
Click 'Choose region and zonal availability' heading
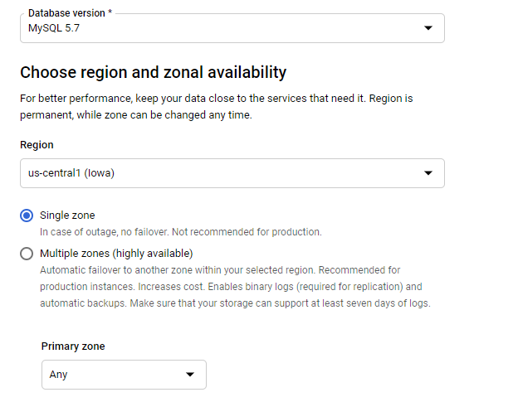pyautogui.click(x=153, y=72)
